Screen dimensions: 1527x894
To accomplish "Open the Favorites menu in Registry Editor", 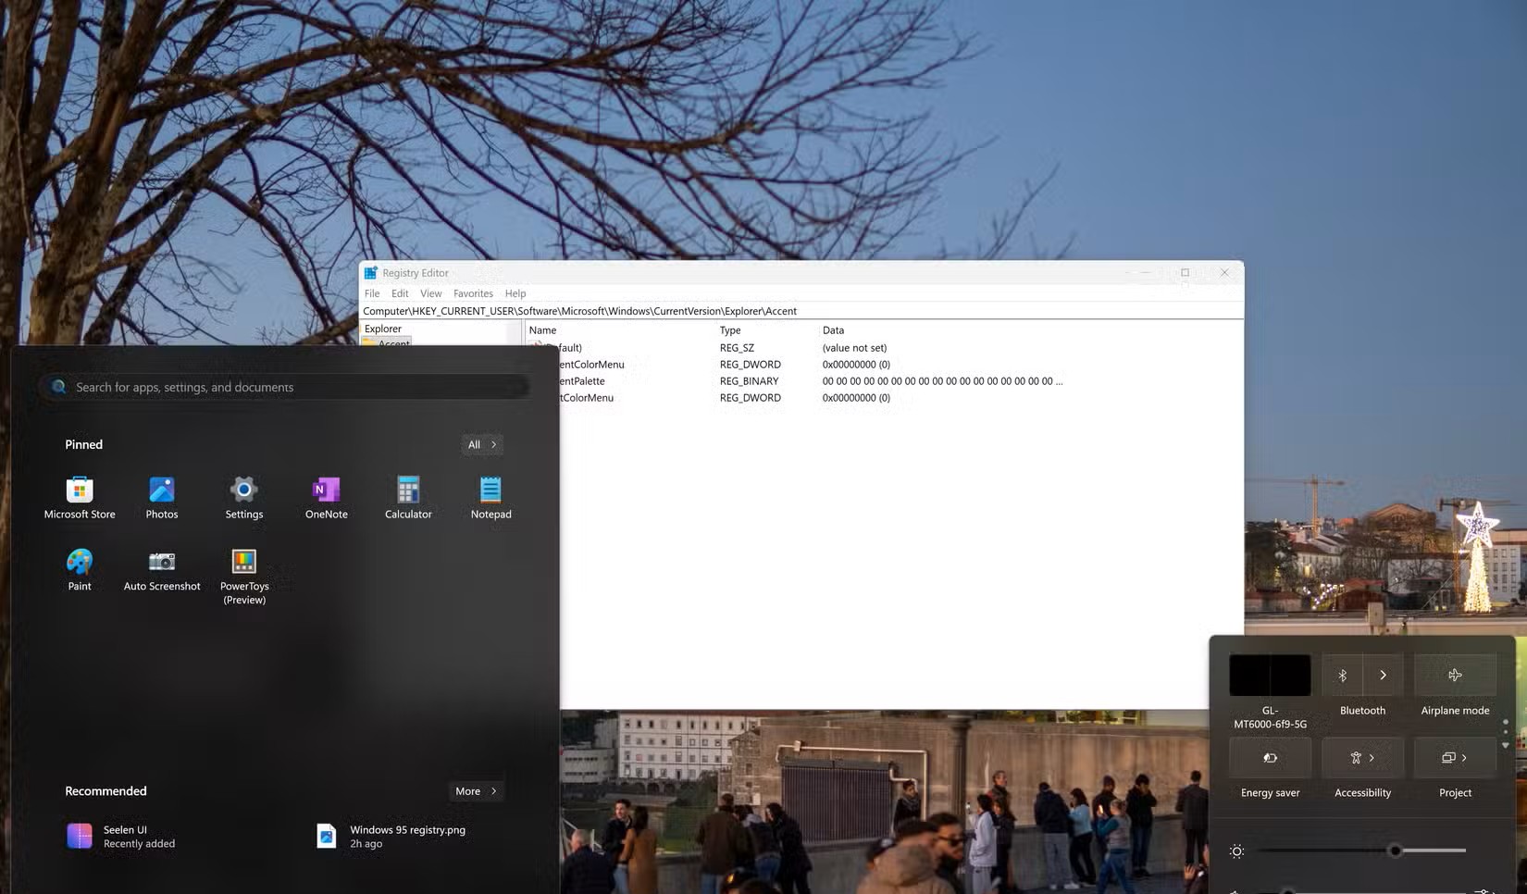I will point(473,293).
